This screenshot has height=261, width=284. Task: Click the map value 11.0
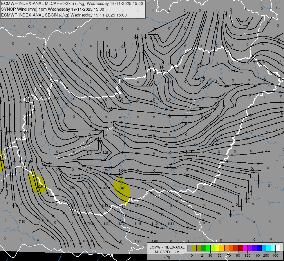click(155, 224)
